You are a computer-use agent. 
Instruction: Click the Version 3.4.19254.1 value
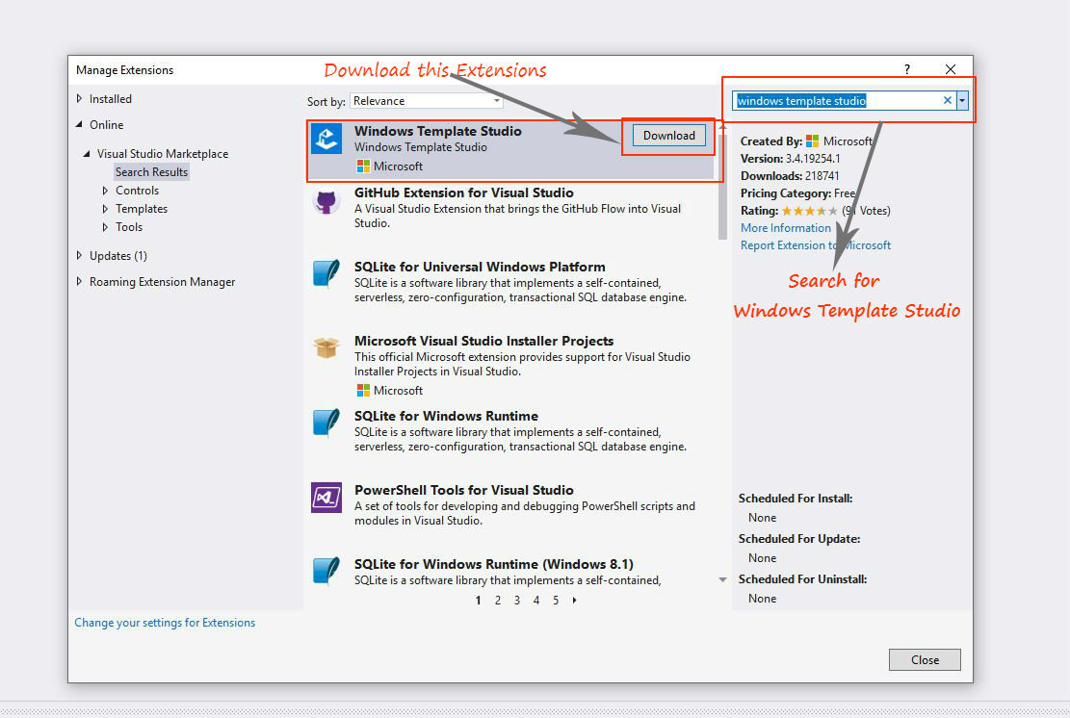[813, 159]
